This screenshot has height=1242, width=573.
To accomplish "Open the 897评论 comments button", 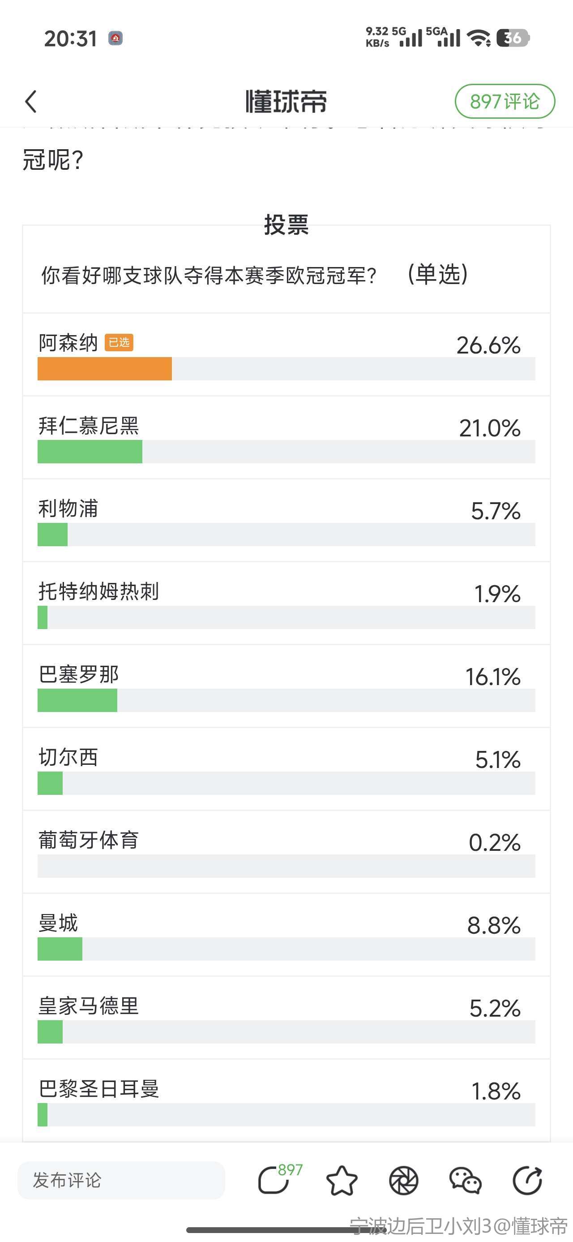I will (x=505, y=101).
